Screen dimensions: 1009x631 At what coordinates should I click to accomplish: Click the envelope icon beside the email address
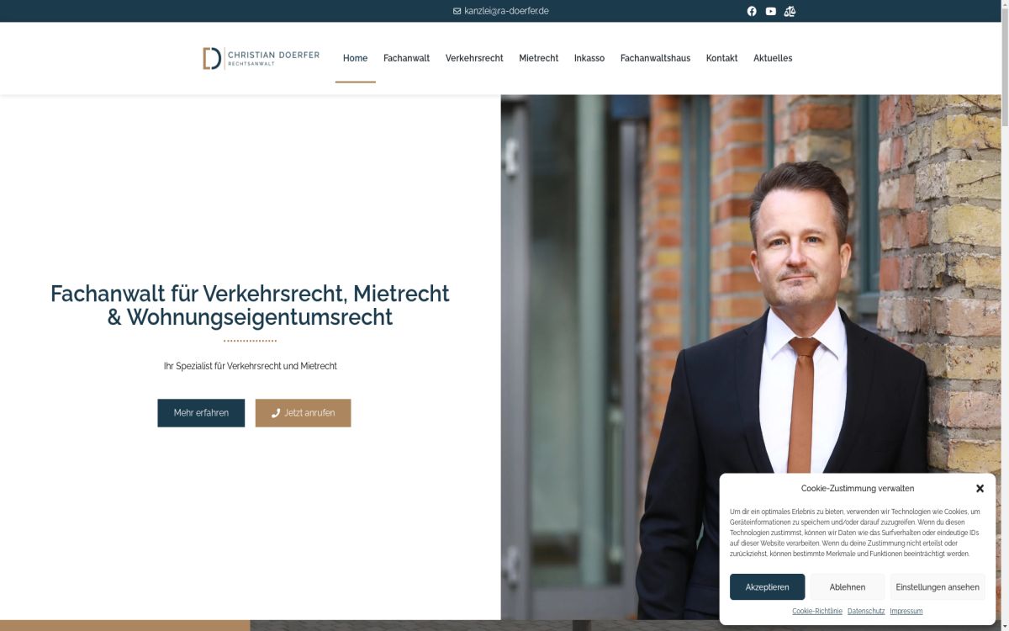click(x=457, y=11)
